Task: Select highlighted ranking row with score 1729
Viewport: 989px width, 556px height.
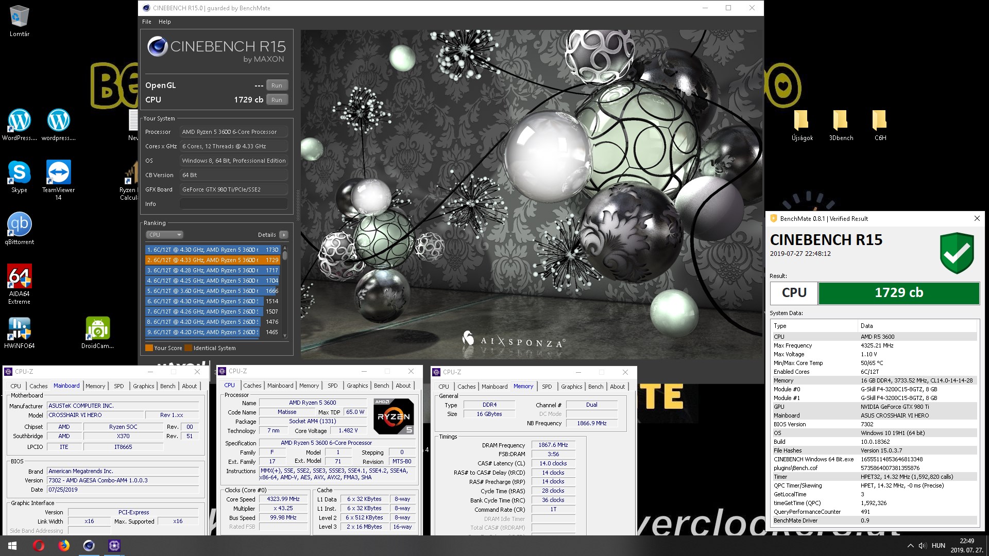Action: (x=213, y=260)
